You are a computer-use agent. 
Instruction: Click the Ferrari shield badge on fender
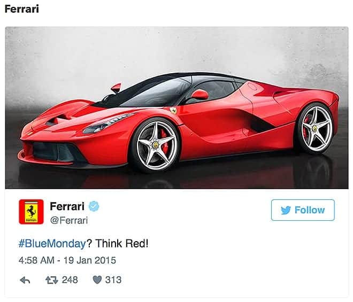[174, 111]
